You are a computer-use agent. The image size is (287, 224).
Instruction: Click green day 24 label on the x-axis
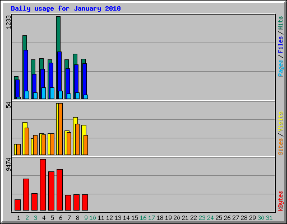tap(210, 218)
